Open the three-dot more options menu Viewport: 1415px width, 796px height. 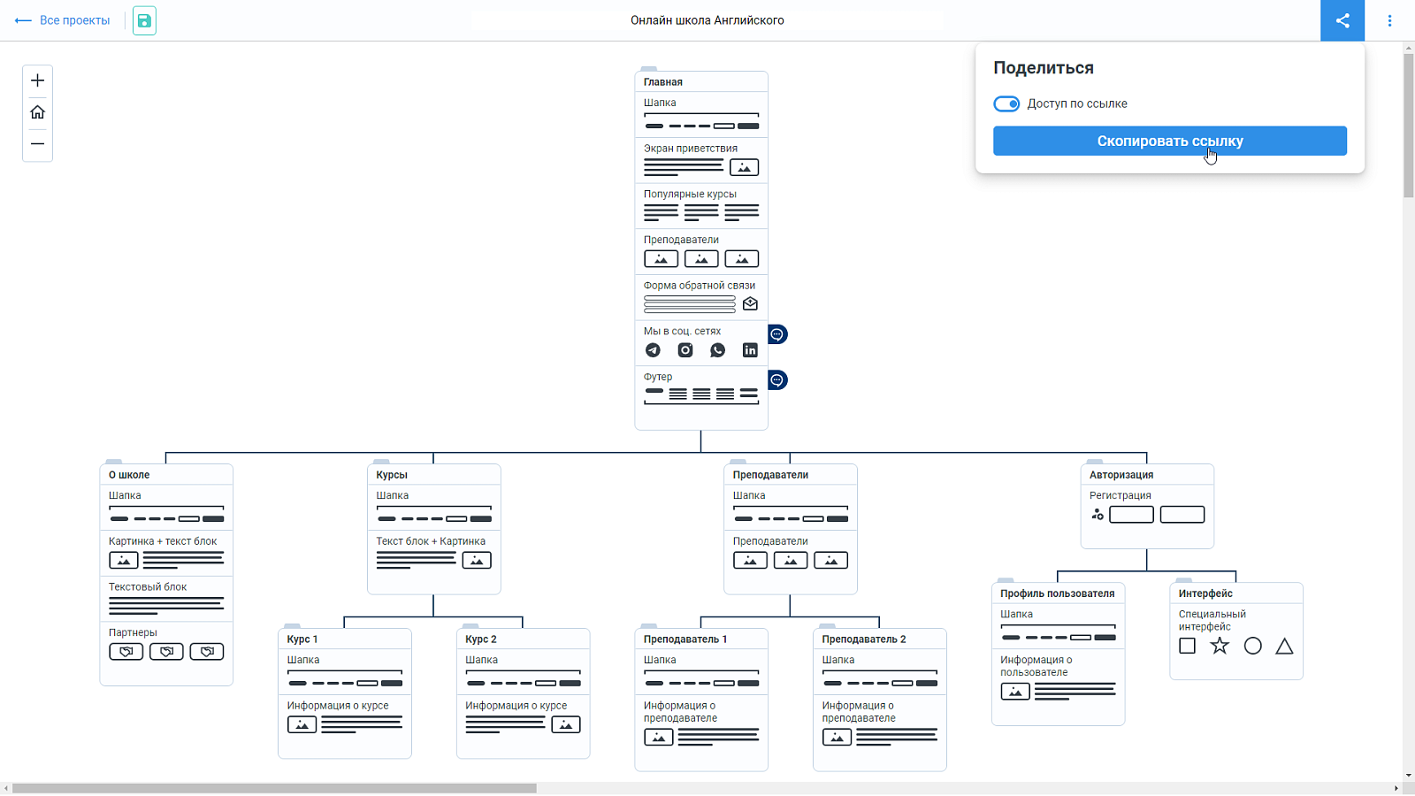pos(1389,20)
